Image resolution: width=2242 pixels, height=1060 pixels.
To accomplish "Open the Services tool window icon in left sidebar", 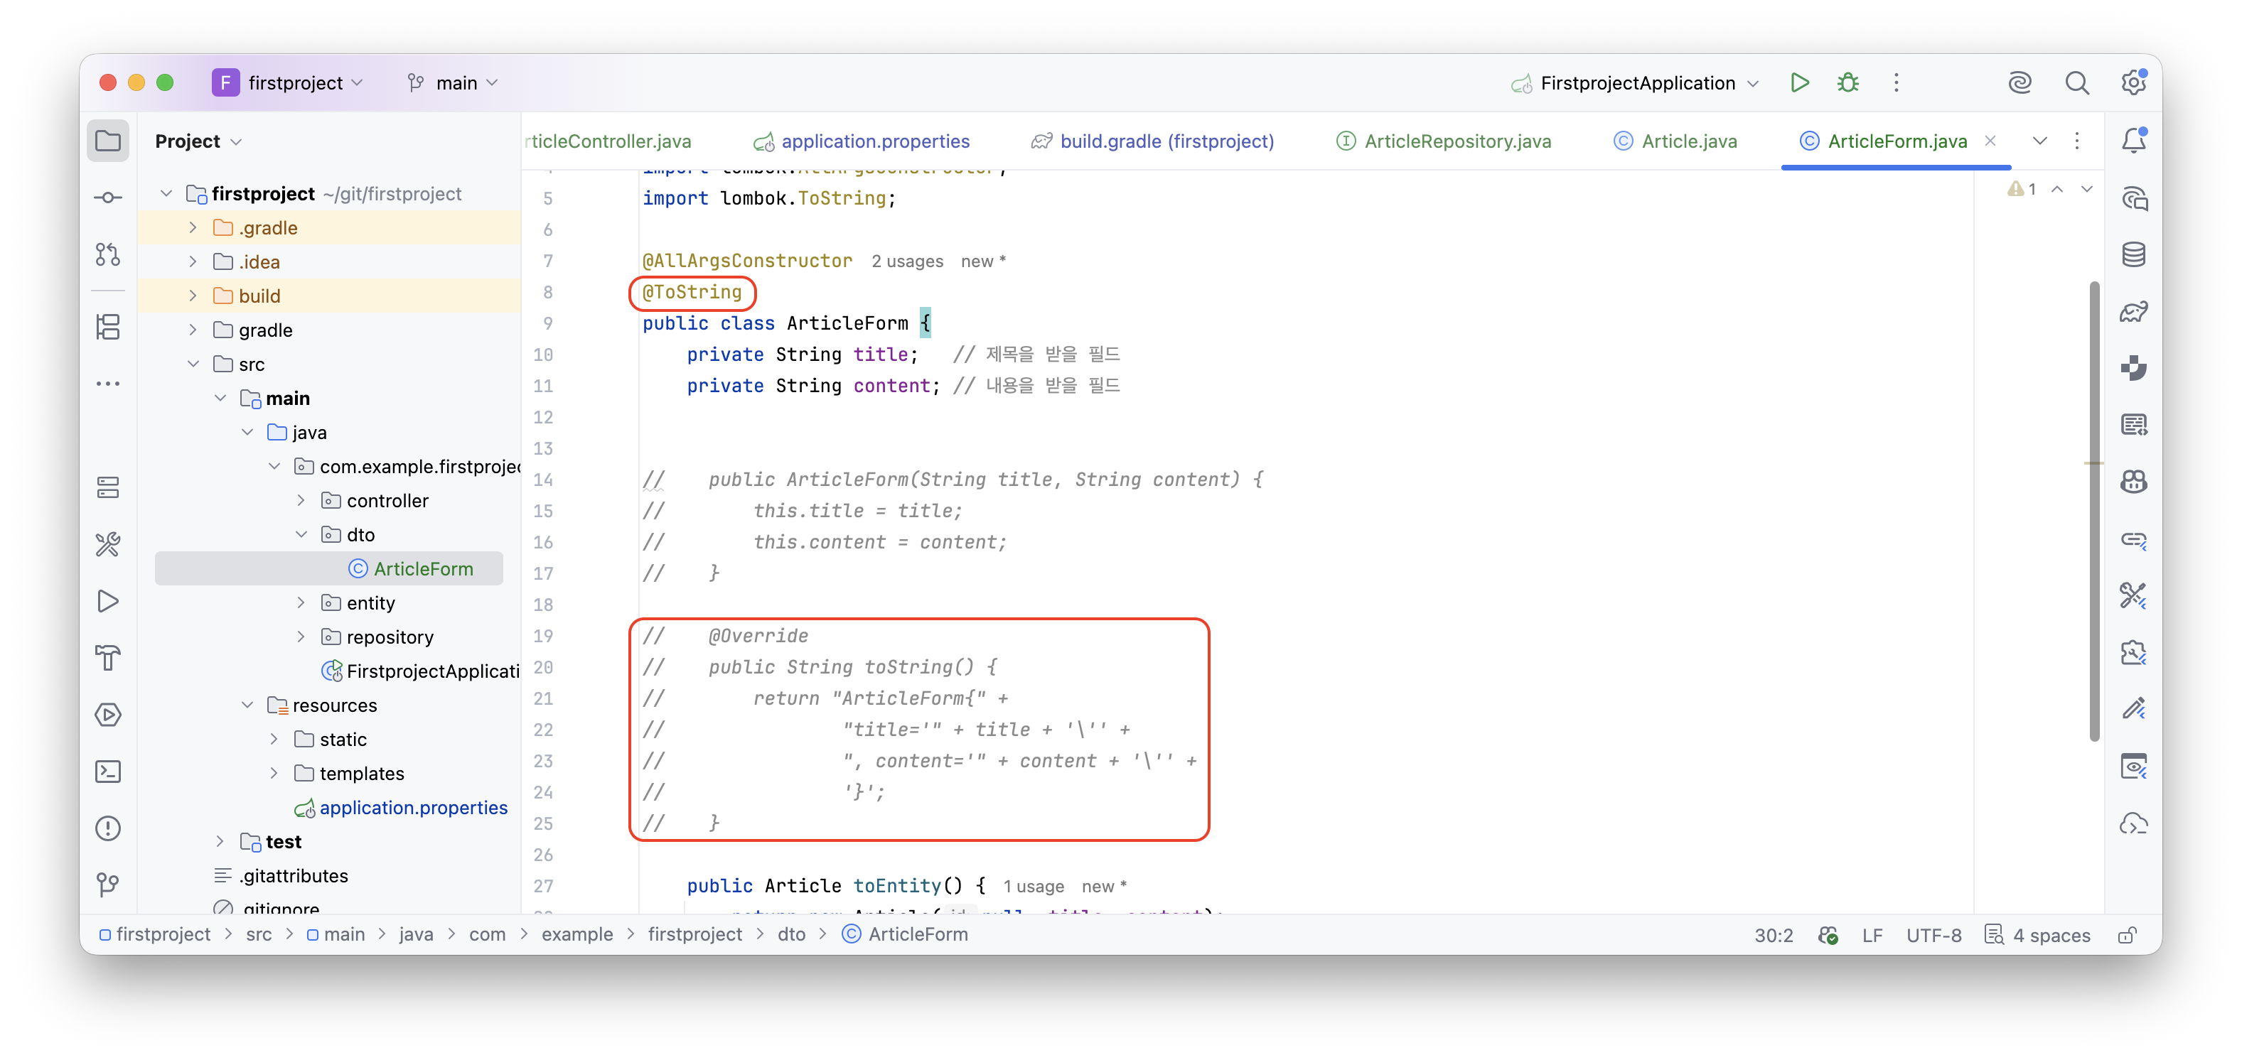I will tap(108, 715).
